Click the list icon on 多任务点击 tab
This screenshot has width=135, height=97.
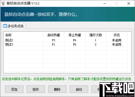[x=5, y=26]
